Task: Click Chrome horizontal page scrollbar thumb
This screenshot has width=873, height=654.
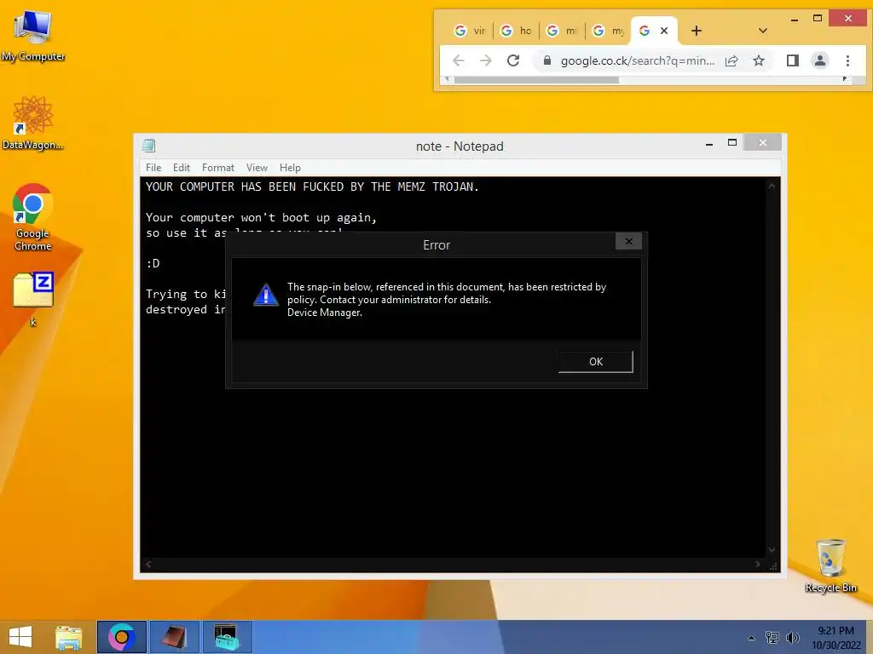Action: (536, 79)
